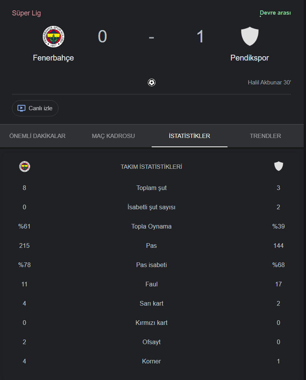Viewport: 306px width, 380px height.
Task: Click the Devre arası match status
Action: coord(275,13)
